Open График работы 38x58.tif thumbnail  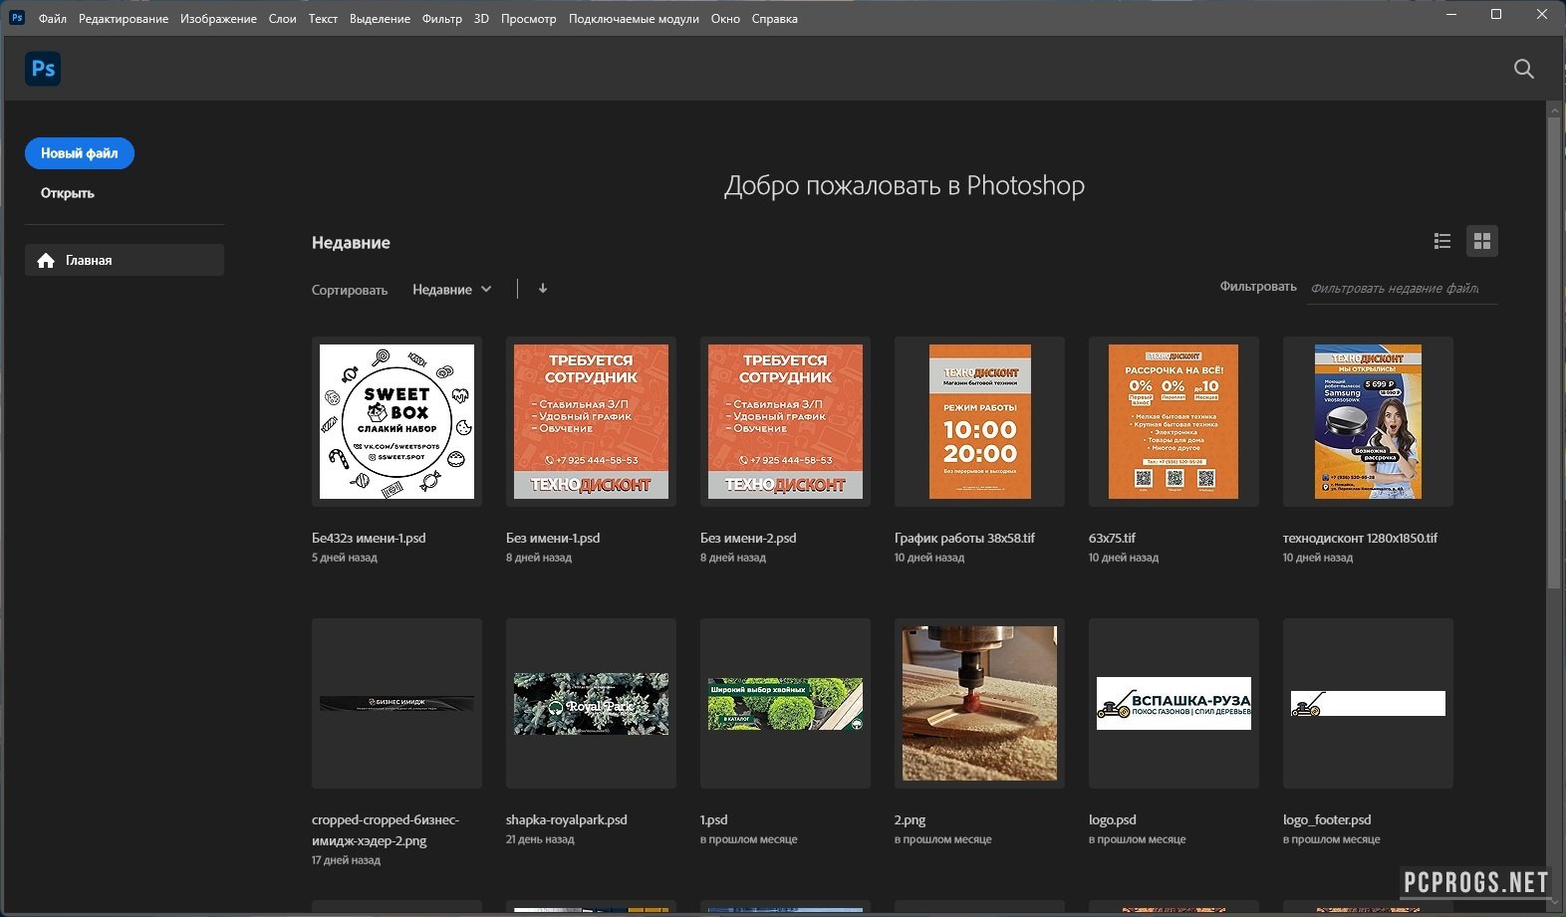(979, 422)
